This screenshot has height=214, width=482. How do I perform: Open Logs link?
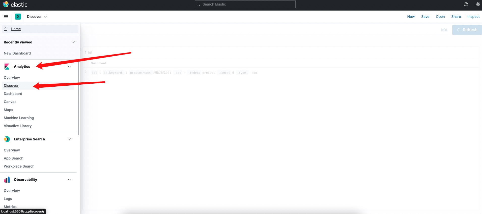8,199
